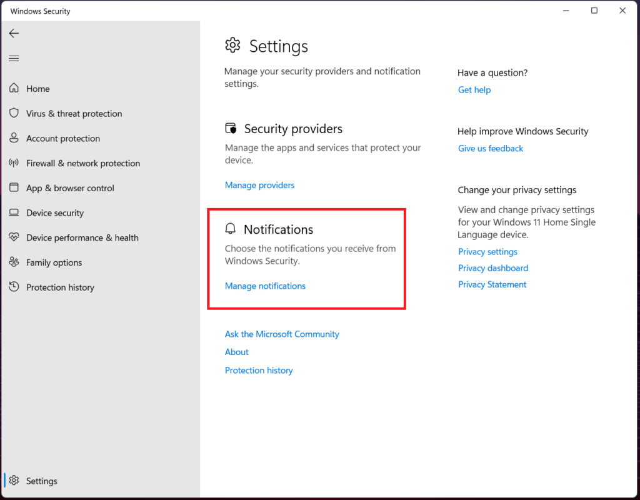Click the Windows Security window title
The height and width of the screenshot is (500, 640).
point(41,11)
